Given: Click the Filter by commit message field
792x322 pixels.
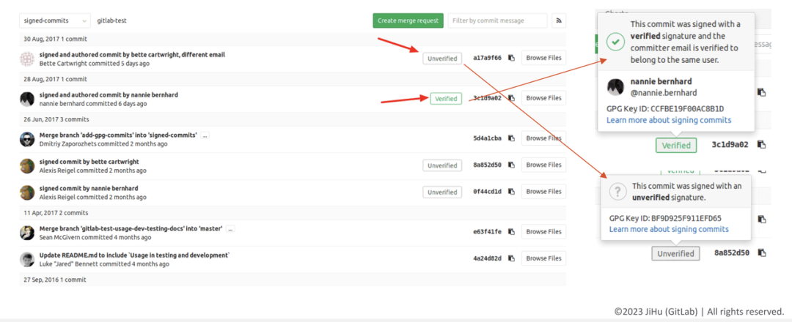Looking at the screenshot, I should (497, 20).
